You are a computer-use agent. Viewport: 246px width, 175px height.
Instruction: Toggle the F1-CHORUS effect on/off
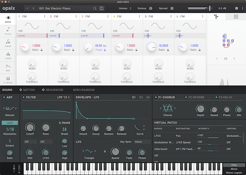156,97
